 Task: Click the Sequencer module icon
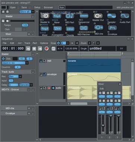(x=84, y=16)
